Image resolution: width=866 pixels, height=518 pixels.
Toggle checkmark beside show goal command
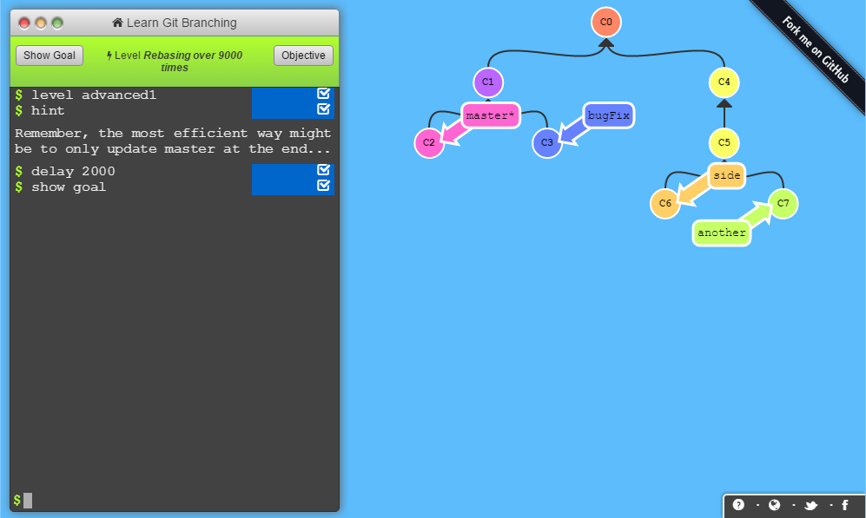pos(324,186)
